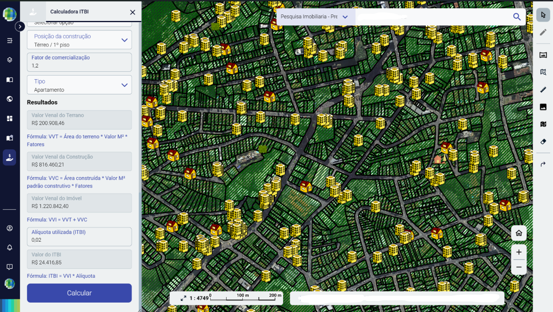Open notifications bell icon
553x312 pixels.
[9, 247]
